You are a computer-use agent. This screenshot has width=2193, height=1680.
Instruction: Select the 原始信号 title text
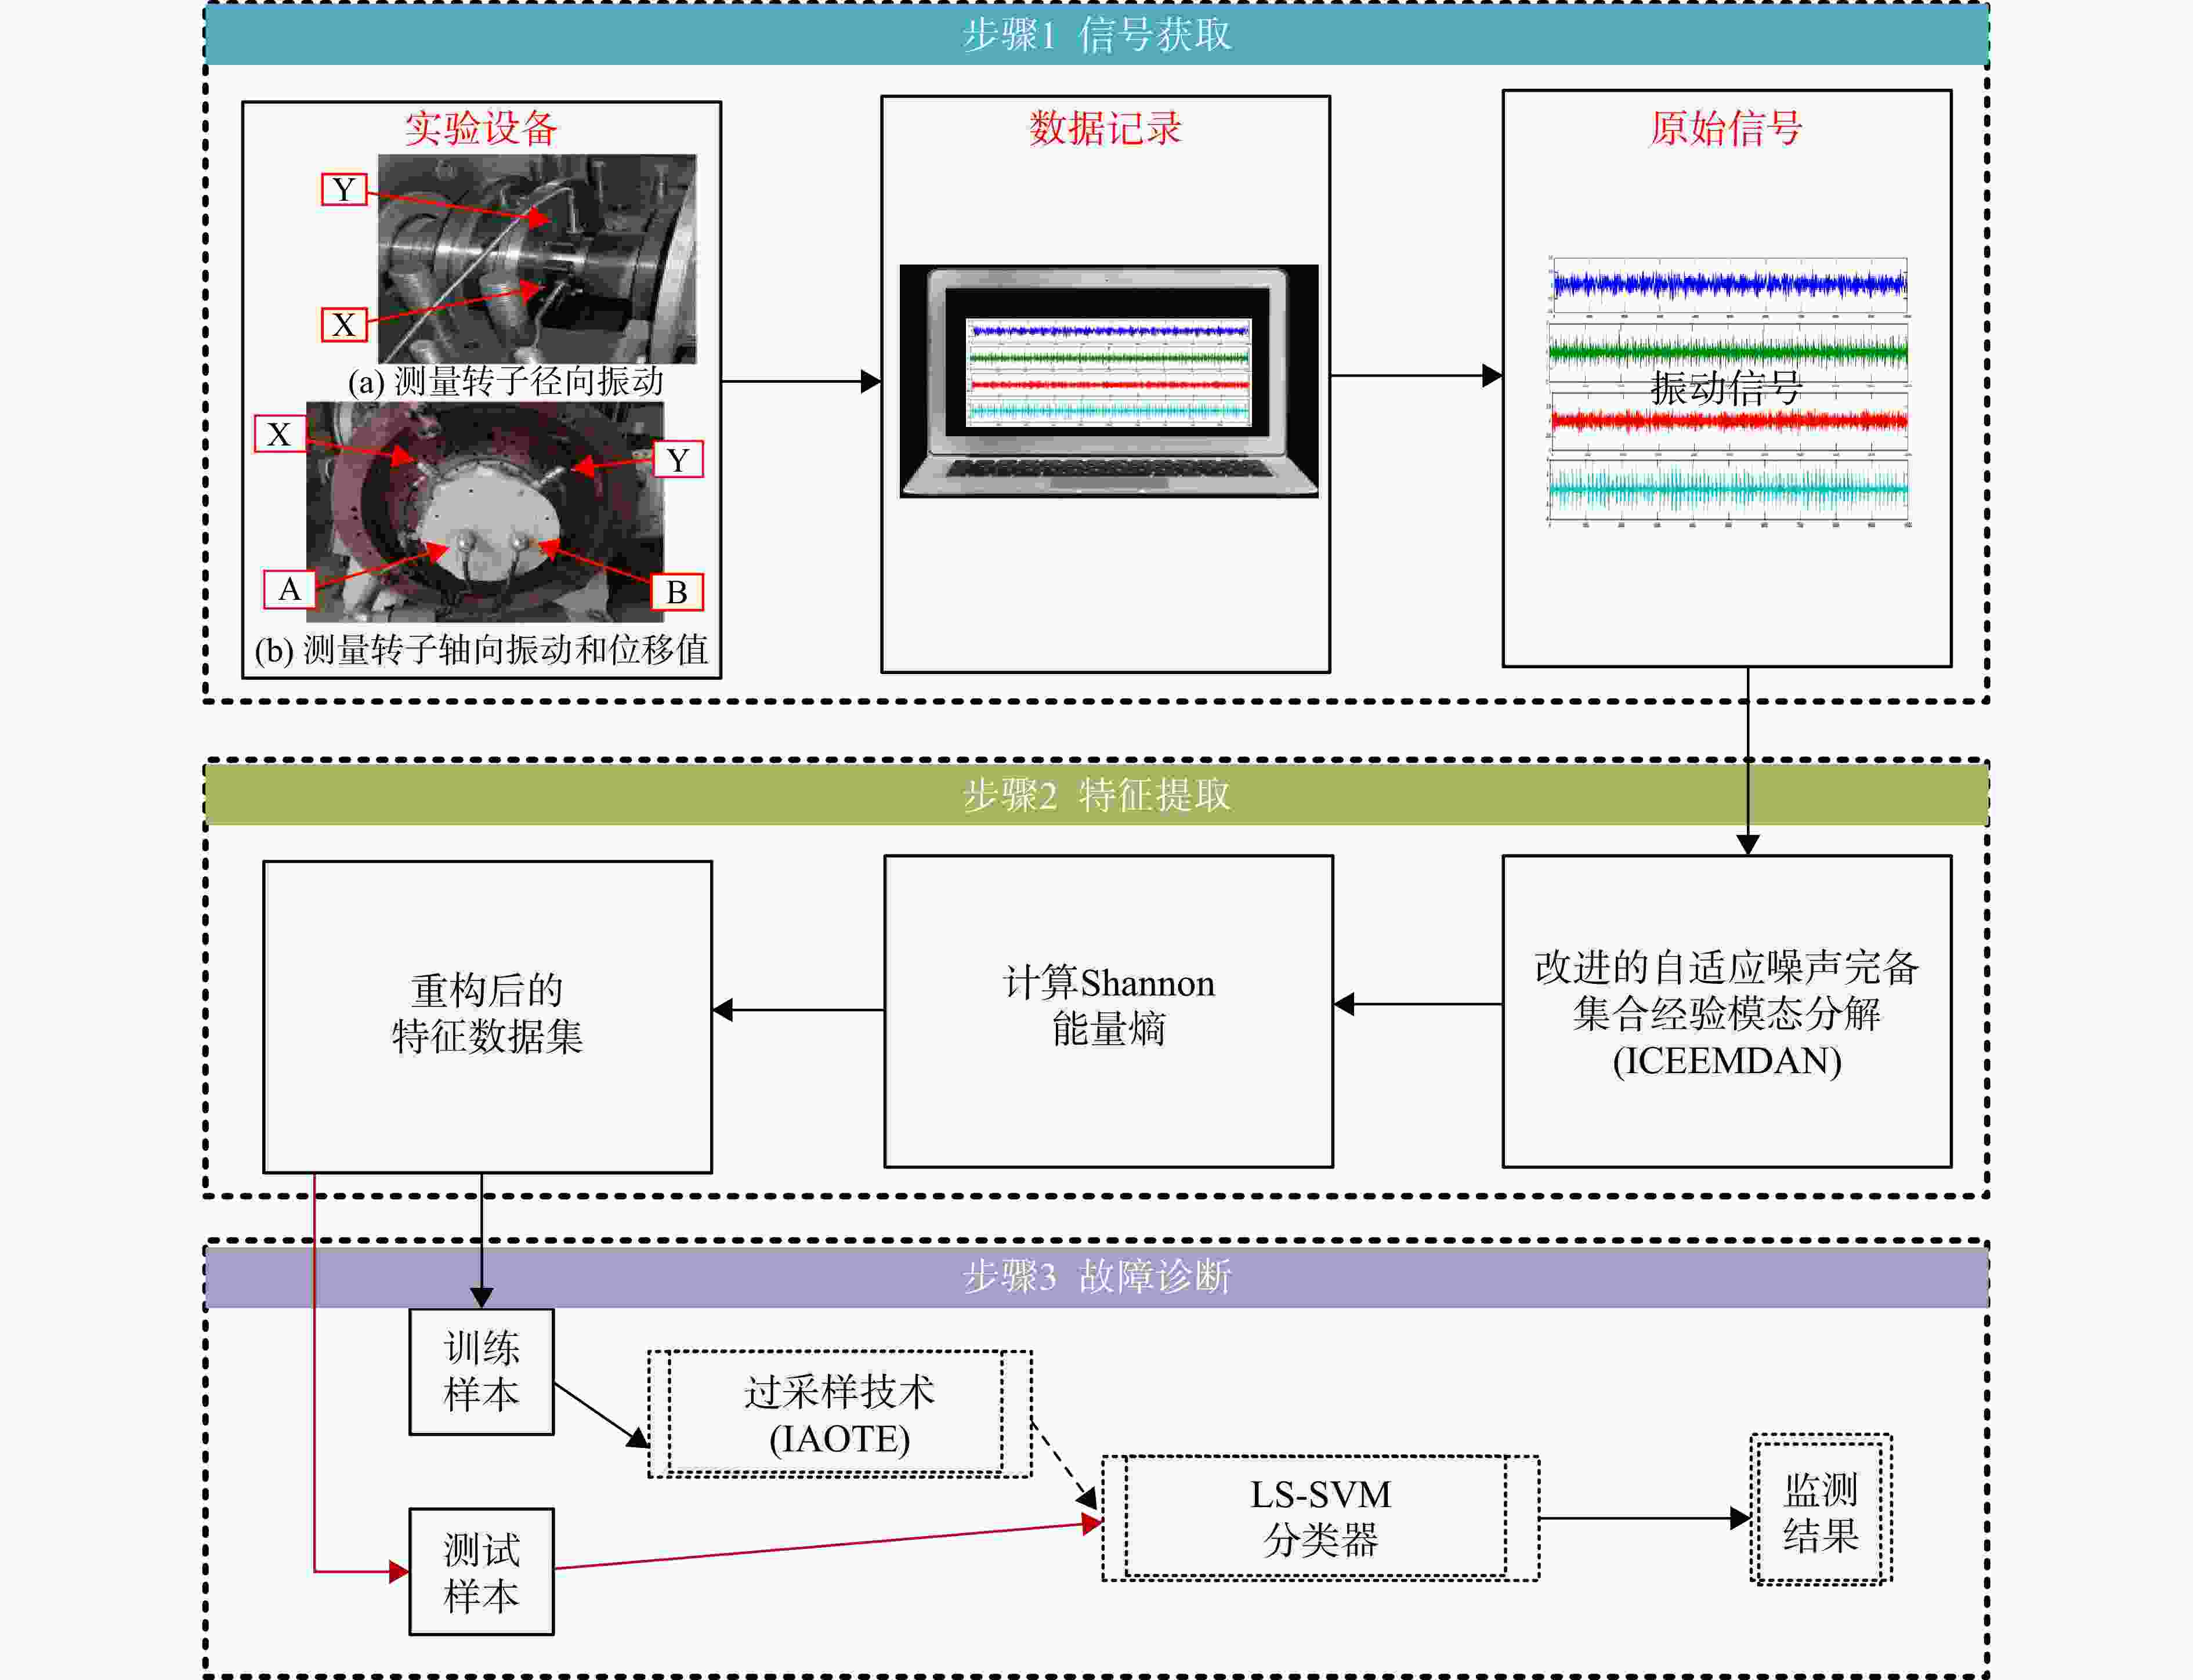tap(1726, 128)
